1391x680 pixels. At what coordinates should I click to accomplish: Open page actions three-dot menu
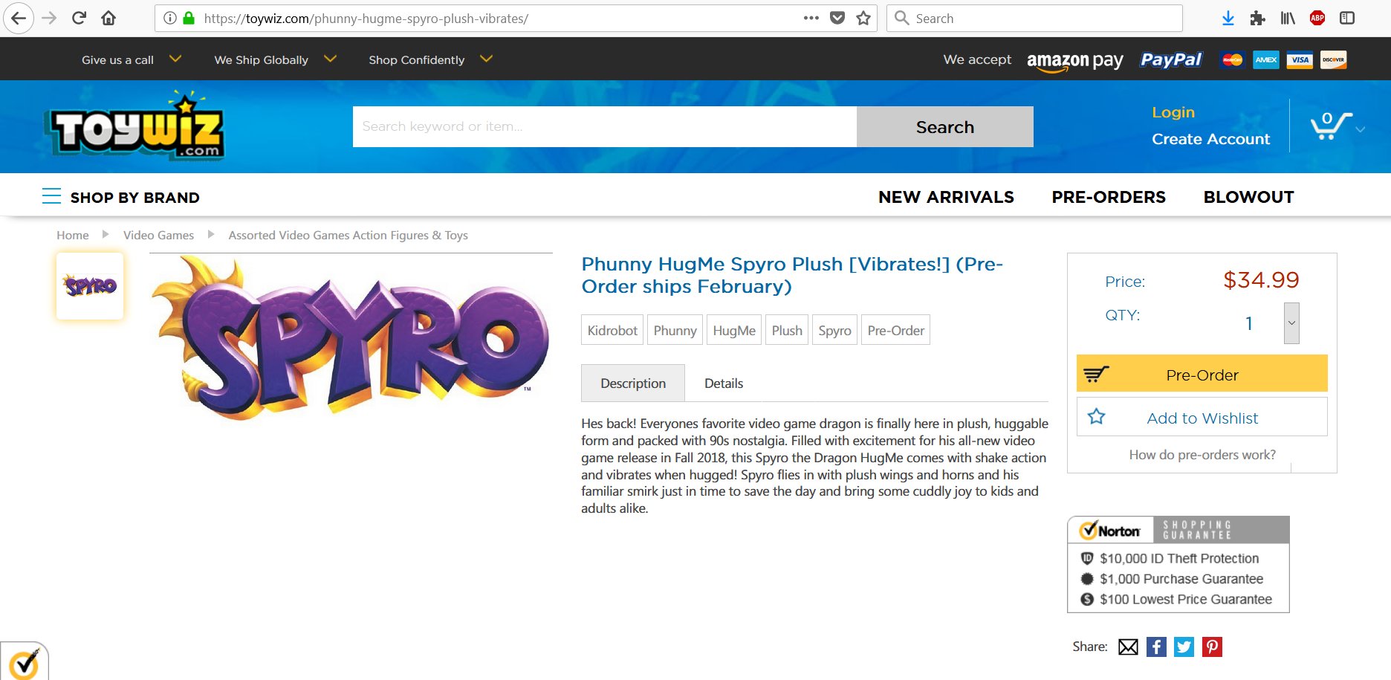tap(811, 18)
